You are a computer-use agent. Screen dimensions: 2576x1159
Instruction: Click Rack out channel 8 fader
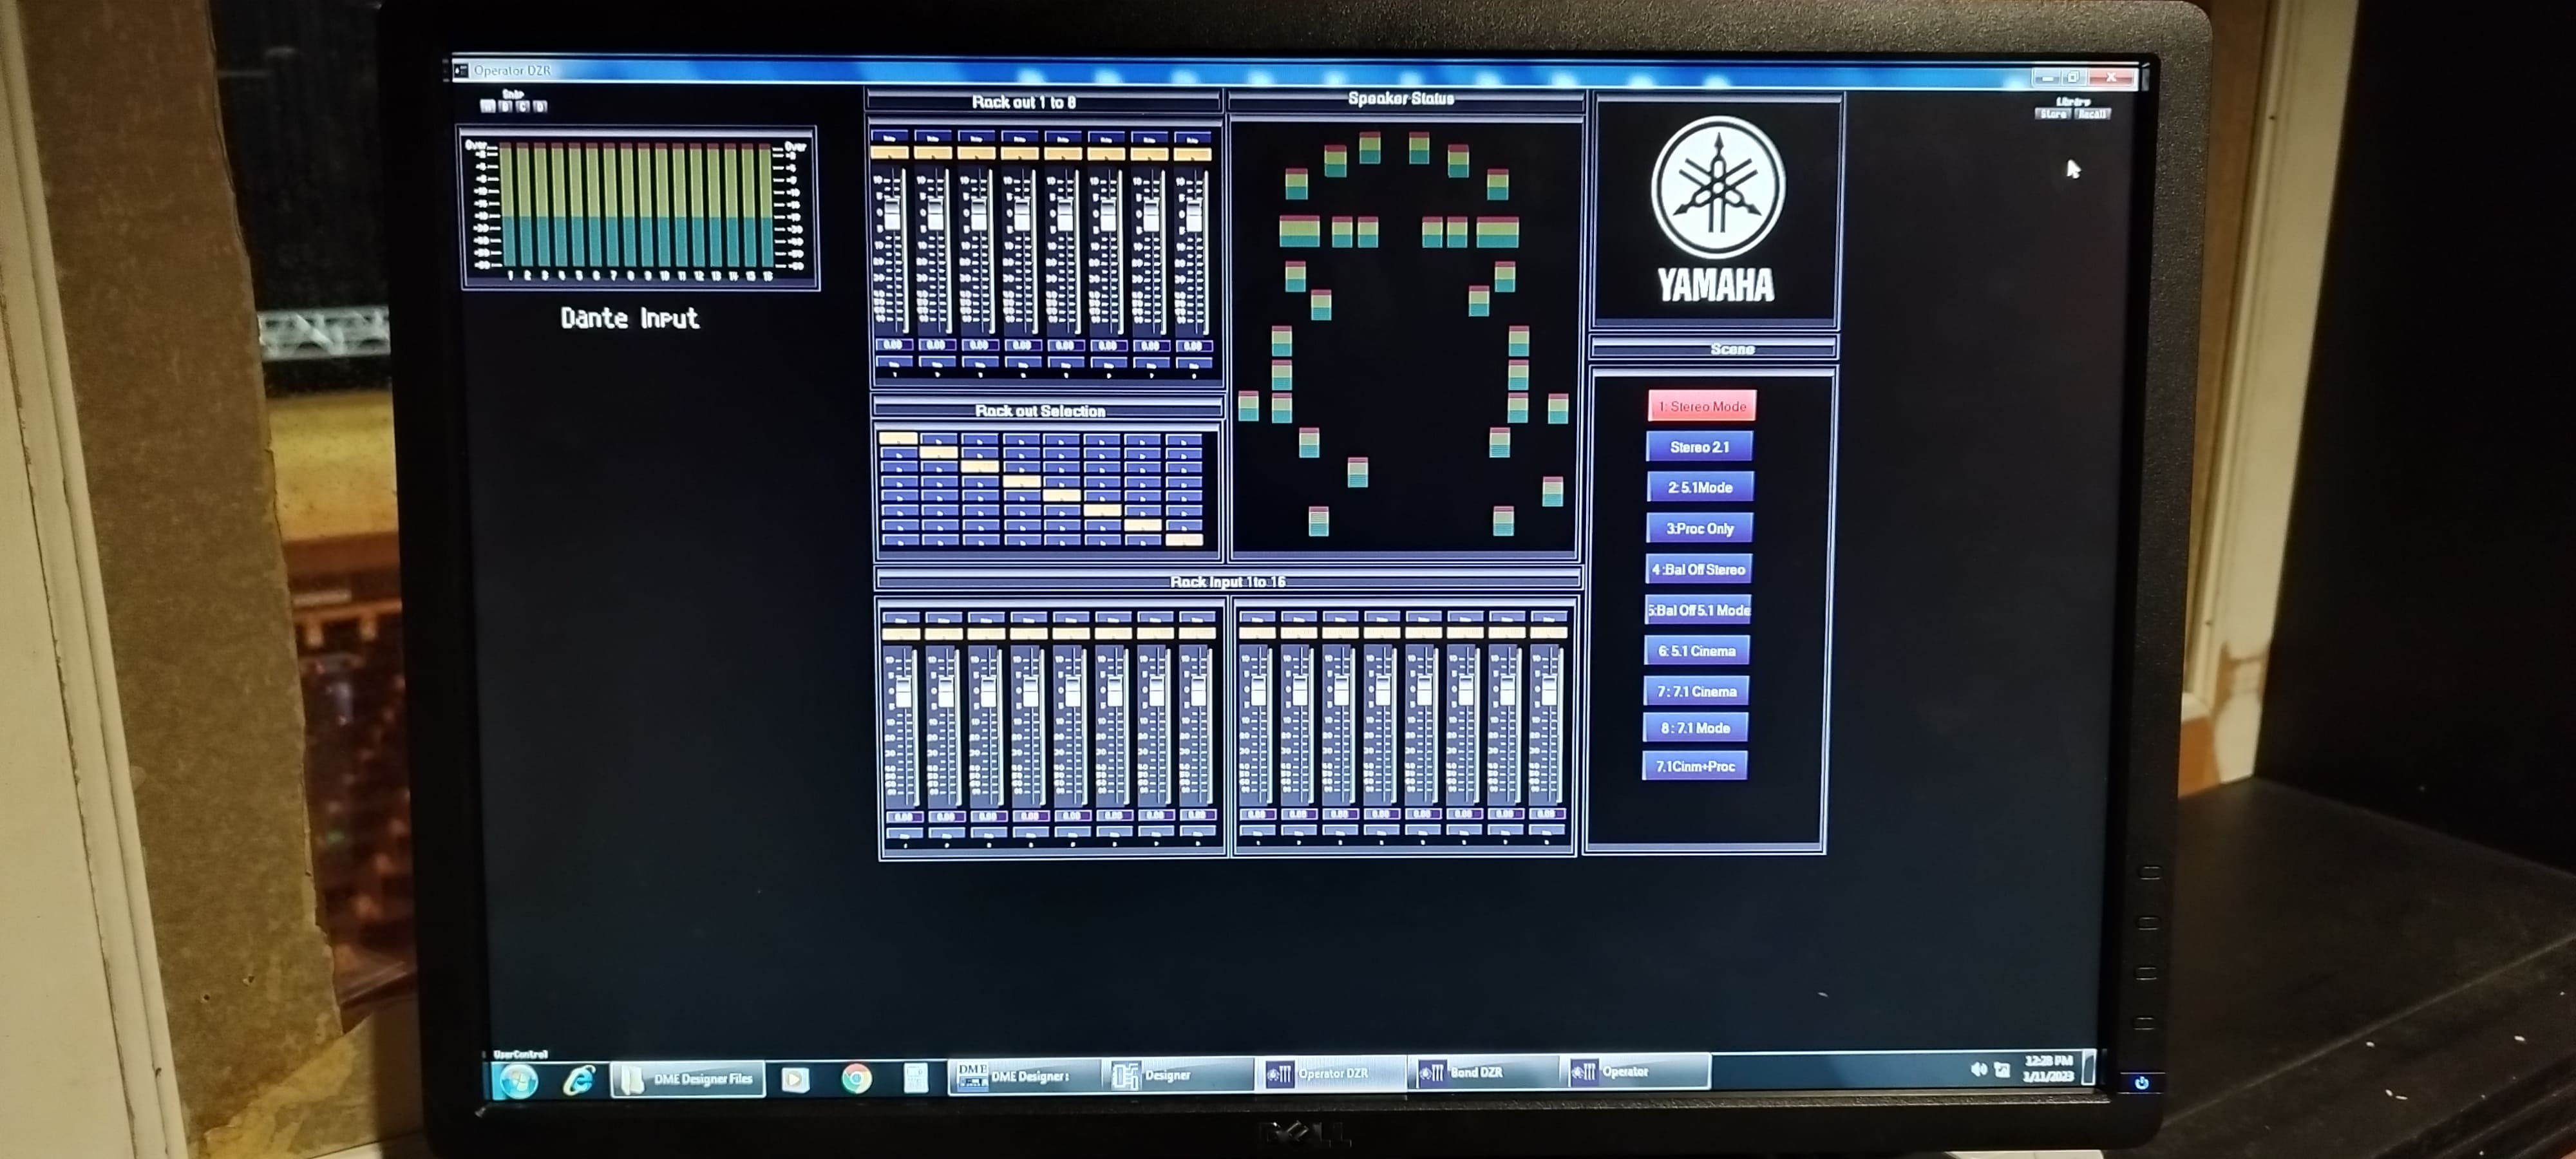click(x=1193, y=216)
